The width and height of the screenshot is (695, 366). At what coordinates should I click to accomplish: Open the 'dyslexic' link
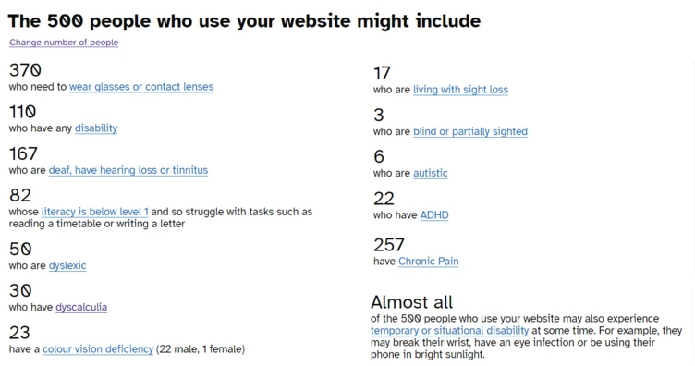(67, 265)
